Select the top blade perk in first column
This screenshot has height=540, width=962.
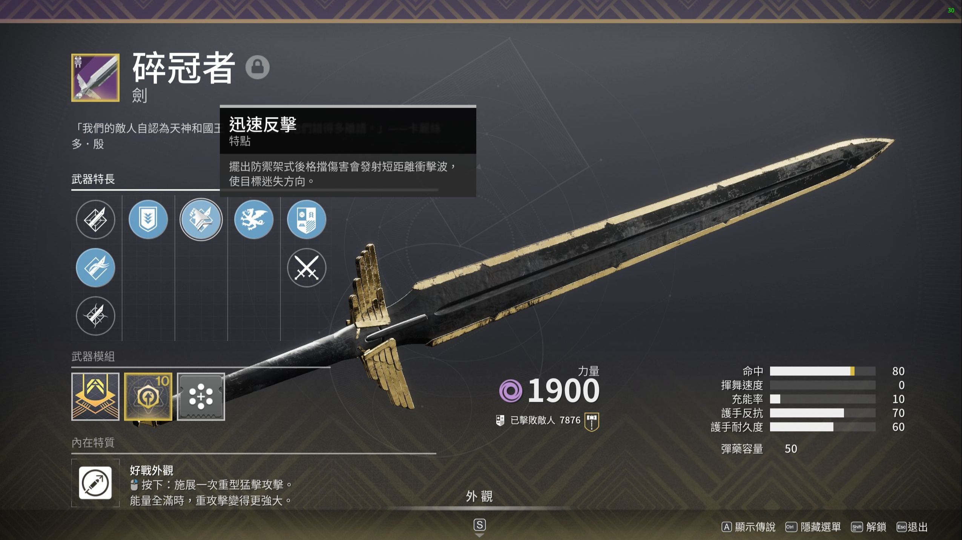coord(95,220)
